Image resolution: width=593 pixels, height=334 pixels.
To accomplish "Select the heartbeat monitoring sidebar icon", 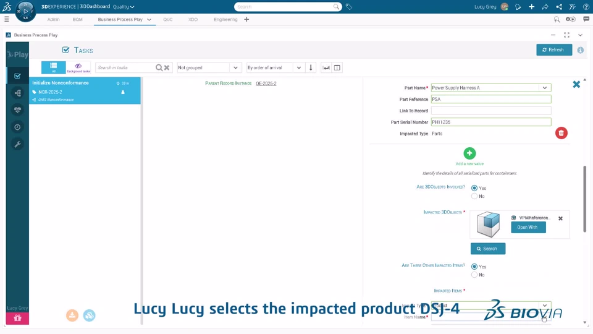I will (x=17, y=110).
